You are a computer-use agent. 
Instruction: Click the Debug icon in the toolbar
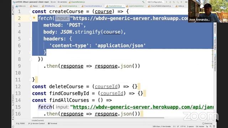[x=170, y=2]
